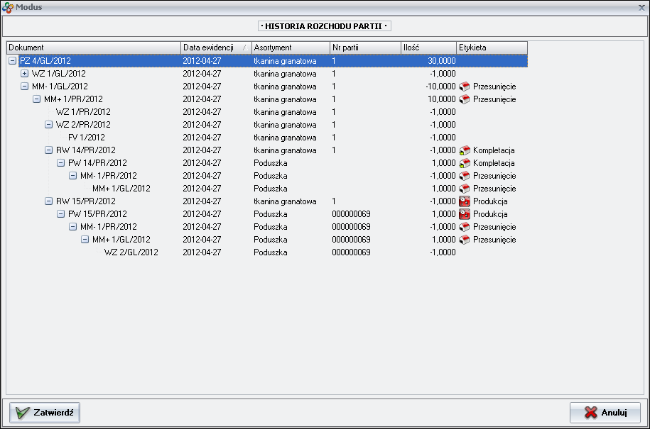Click Przesunięcie icon in MM- 1/GL/2012 row

coord(465,87)
